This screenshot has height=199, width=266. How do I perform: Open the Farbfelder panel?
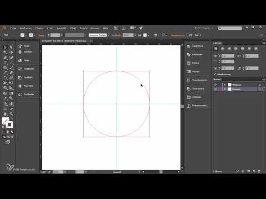[x=26, y=69]
